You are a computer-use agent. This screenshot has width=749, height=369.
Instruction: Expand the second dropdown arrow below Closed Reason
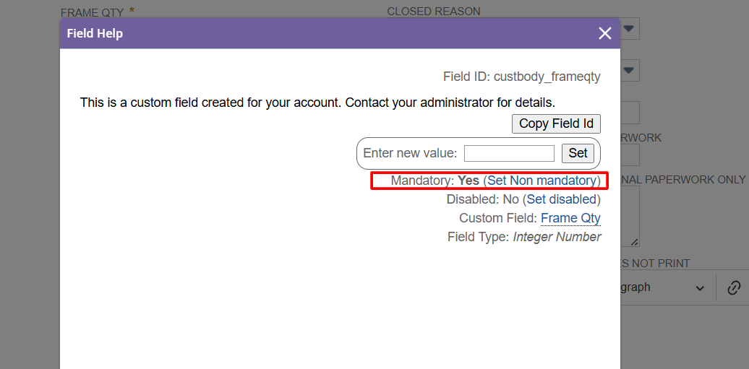pos(629,71)
